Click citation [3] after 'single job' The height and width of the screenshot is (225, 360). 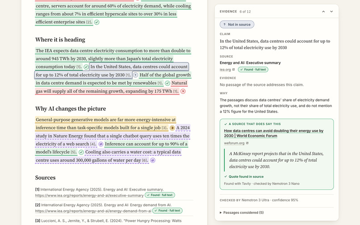tap(164, 128)
